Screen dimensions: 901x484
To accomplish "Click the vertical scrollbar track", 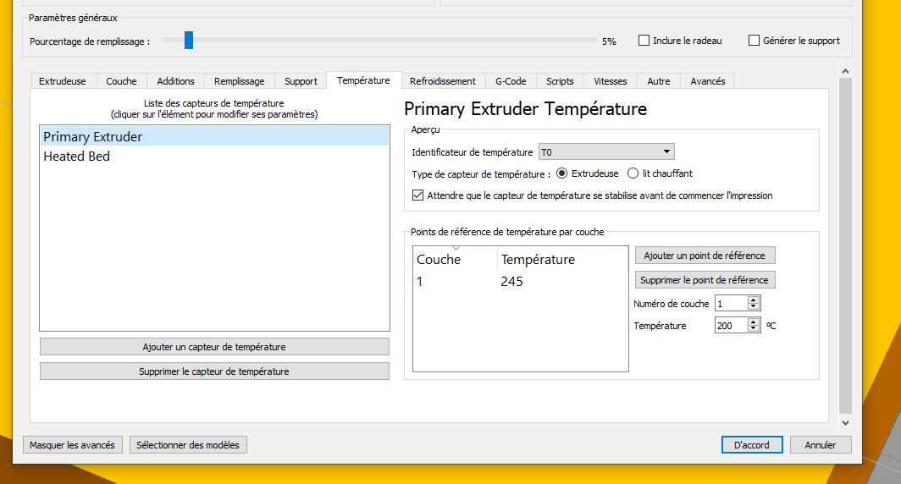I will (845, 247).
